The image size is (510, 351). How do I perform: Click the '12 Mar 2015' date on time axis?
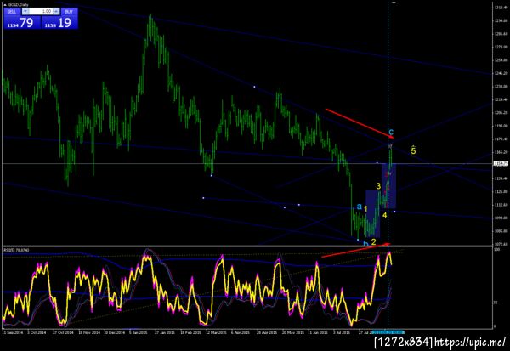pyautogui.click(x=216, y=332)
